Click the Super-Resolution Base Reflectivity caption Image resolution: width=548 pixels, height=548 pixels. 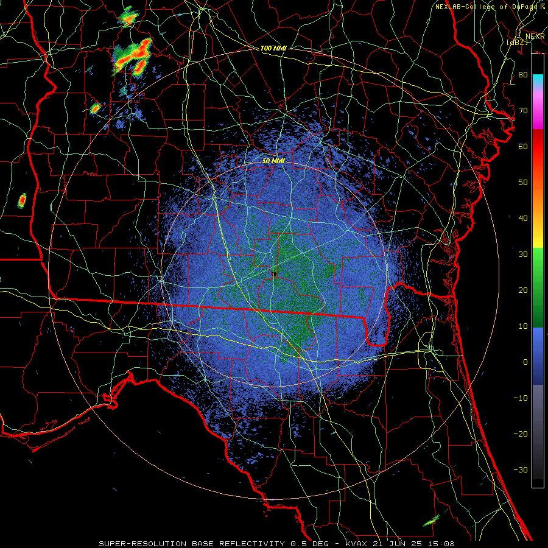click(192, 544)
